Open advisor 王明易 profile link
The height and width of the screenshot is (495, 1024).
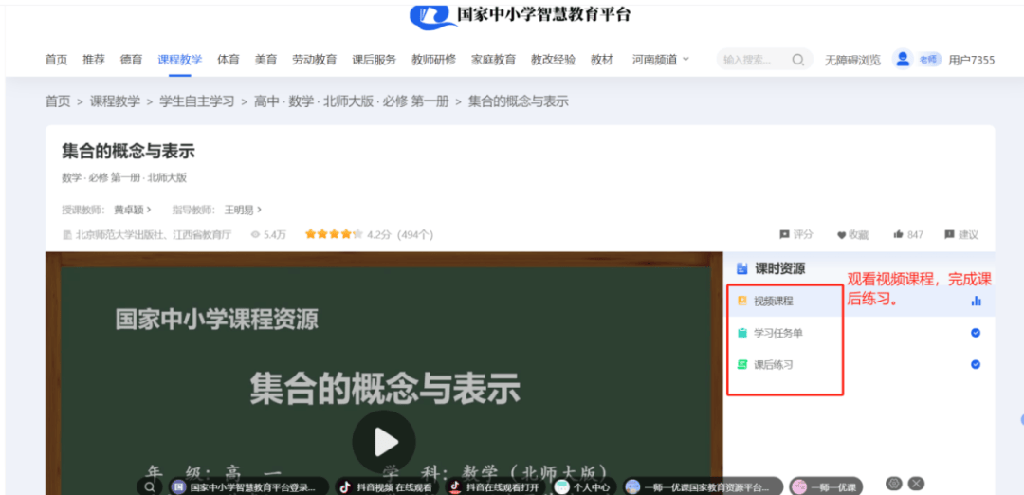coord(243,210)
